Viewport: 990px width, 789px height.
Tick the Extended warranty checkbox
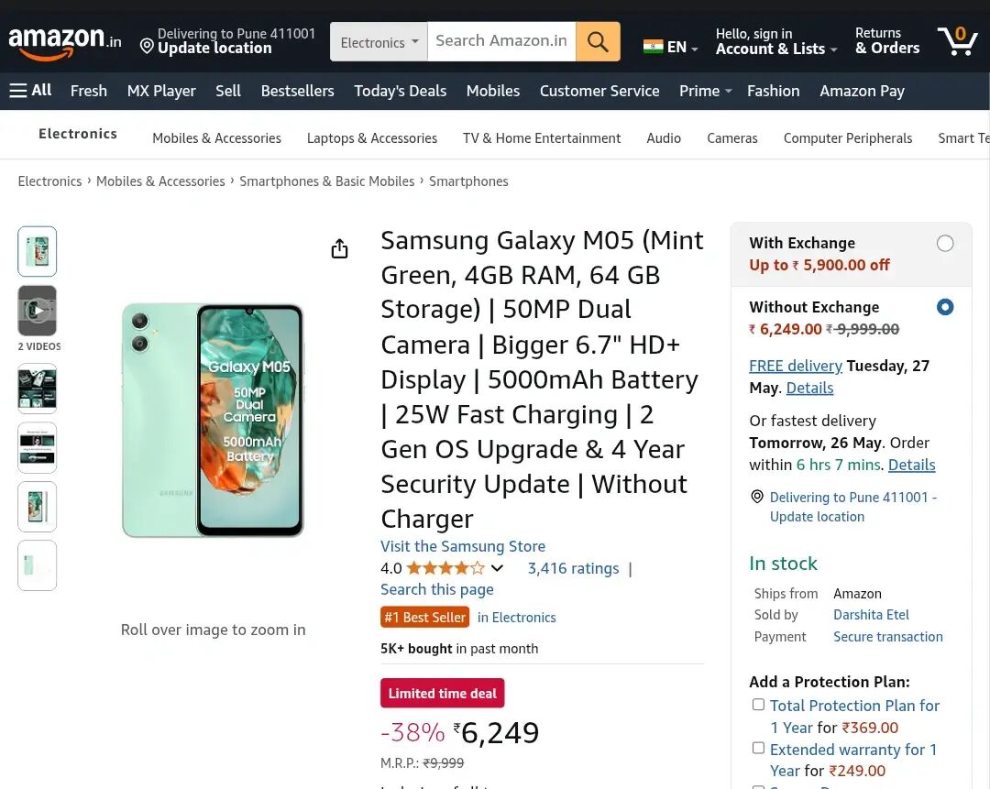pos(758,748)
